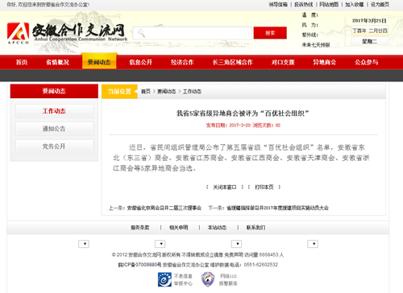Click the breadcrumb 工作动态 link

192,92
